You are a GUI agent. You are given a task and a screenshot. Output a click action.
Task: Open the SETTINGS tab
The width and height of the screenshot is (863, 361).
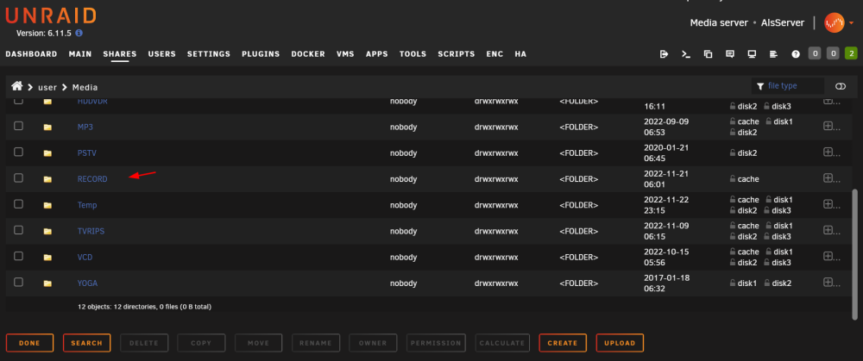[x=209, y=53]
